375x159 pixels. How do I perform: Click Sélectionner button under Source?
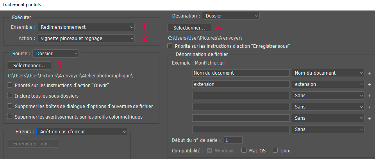(29, 65)
